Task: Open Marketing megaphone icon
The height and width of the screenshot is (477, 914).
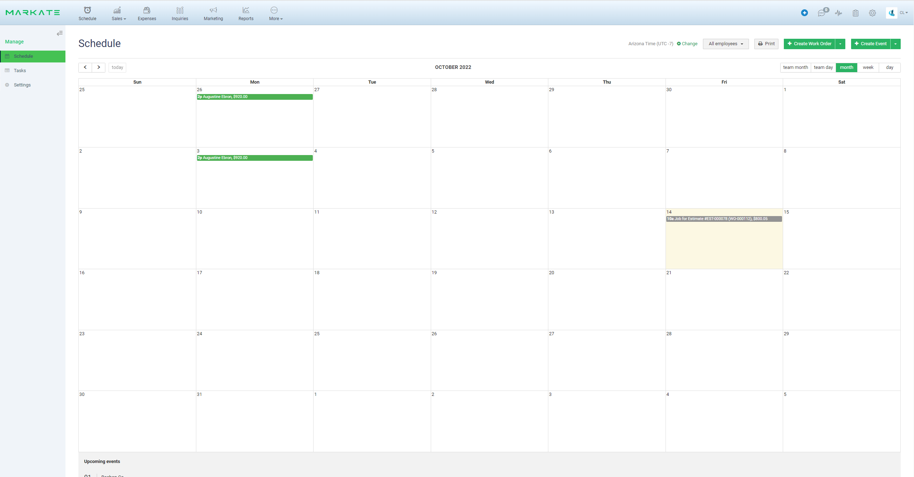Action: coord(213,10)
